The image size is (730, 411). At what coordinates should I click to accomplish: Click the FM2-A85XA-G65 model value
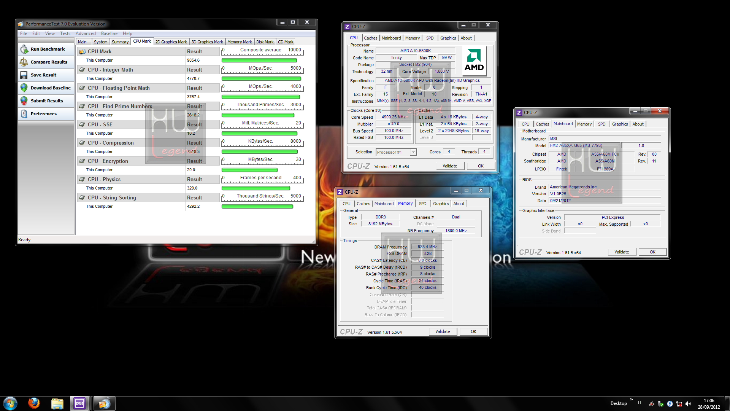point(585,146)
